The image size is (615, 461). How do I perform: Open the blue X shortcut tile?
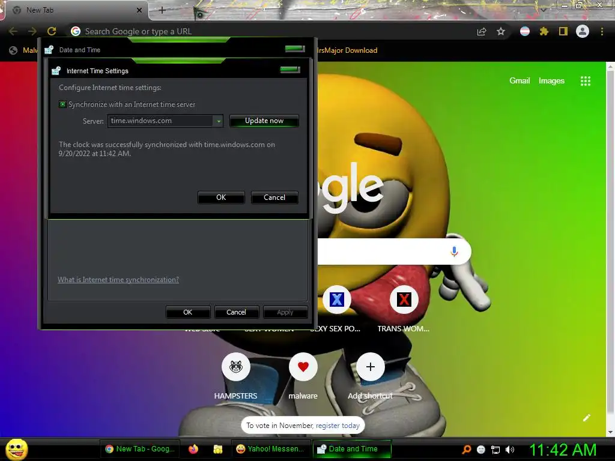tap(336, 300)
